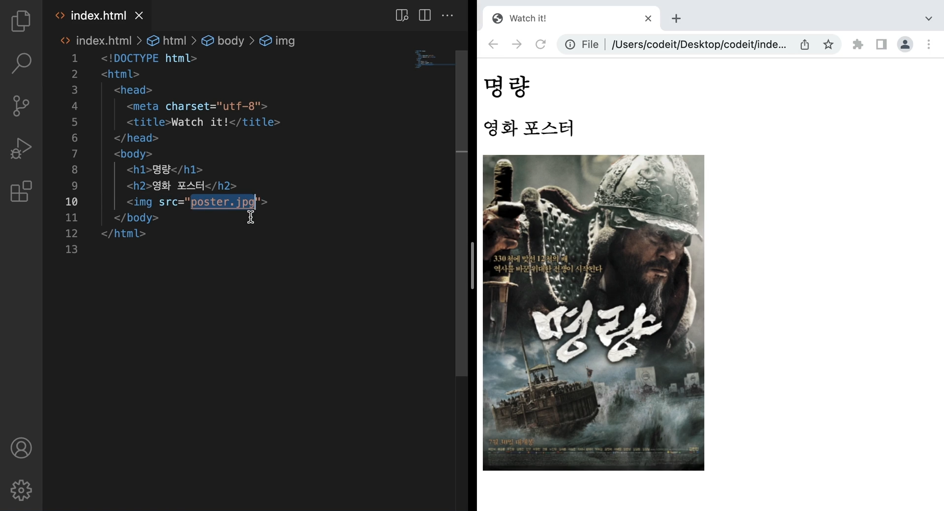Reload the browser page
This screenshot has height=511, width=944.
coord(540,45)
